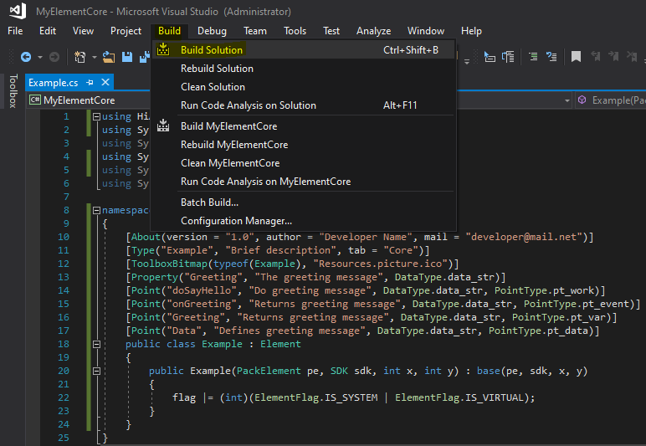
Task: Toggle the pin on Example.cs tab
Action: (90, 83)
